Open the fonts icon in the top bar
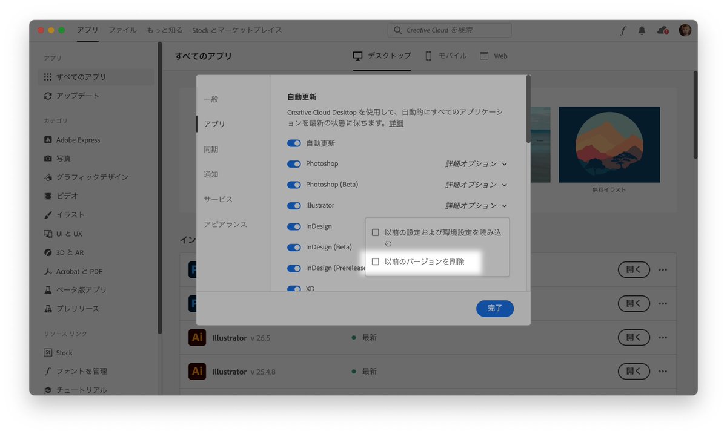The height and width of the screenshot is (434, 727). [623, 30]
